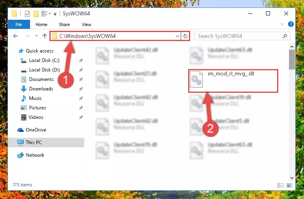The width and height of the screenshot is (304, 199).
Task: Open the address bar history dropdown
Action: (177, 36)
